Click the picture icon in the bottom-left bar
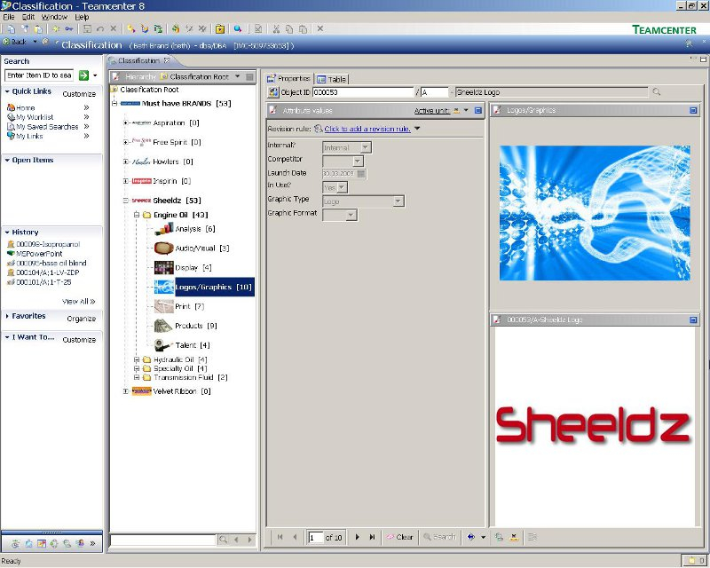Screen dimensions: 710x568 click(x=41, y=543)
